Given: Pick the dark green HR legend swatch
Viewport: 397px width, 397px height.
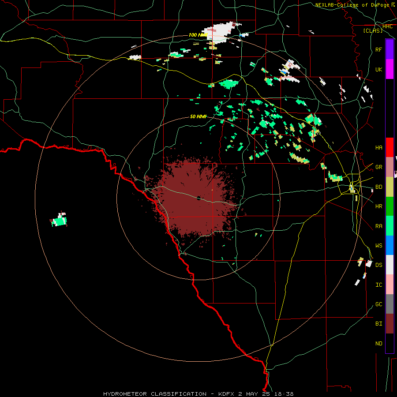Looking at the screenshot, I should click(x=390, y=206).
